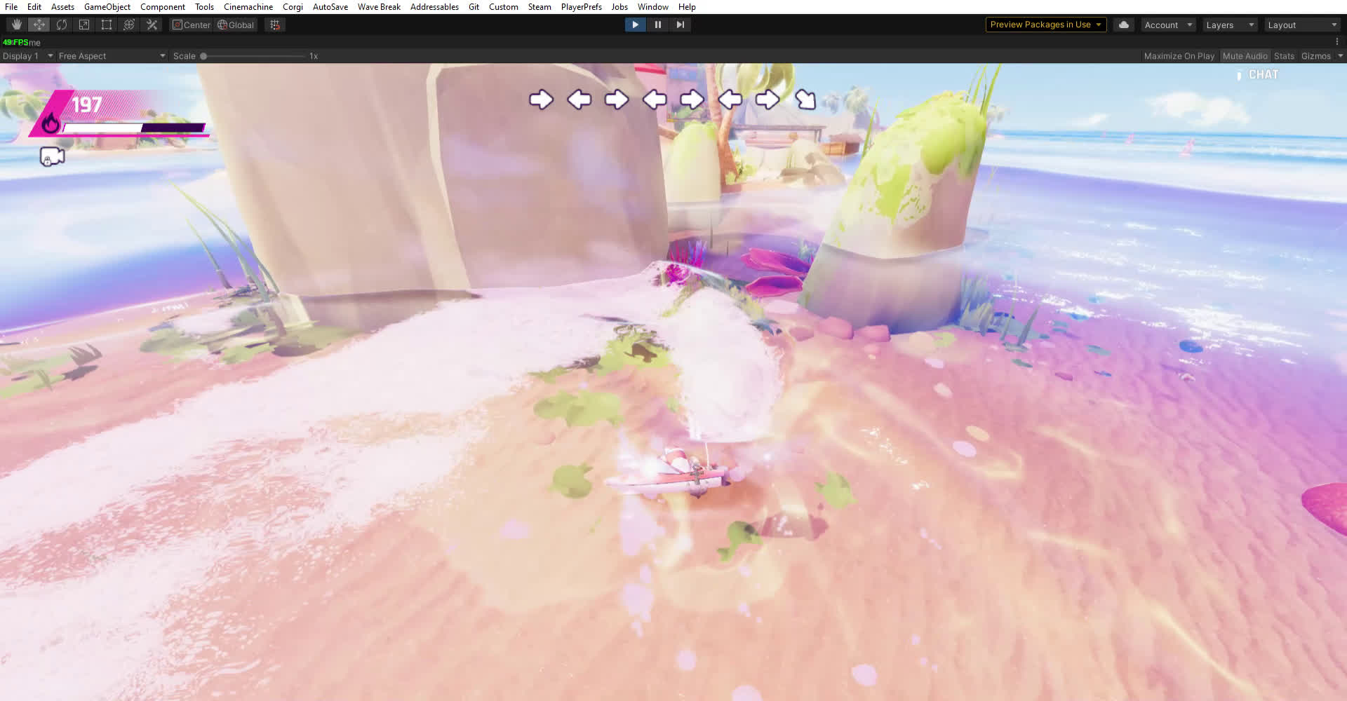Select the Rotate tool
The height and width of the screenshot is (701, 1347).
click(x=62, y=25)
